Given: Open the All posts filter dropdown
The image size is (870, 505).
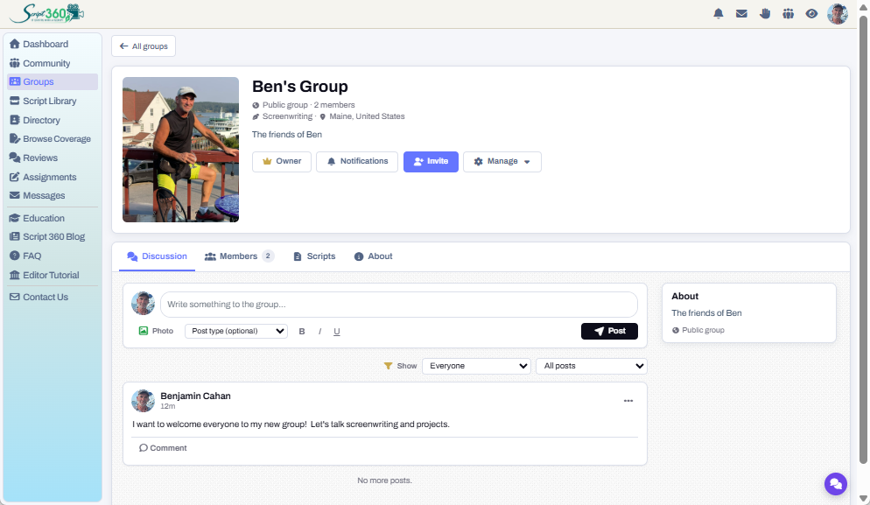Looking at the screenshot, I should (592, 366).
